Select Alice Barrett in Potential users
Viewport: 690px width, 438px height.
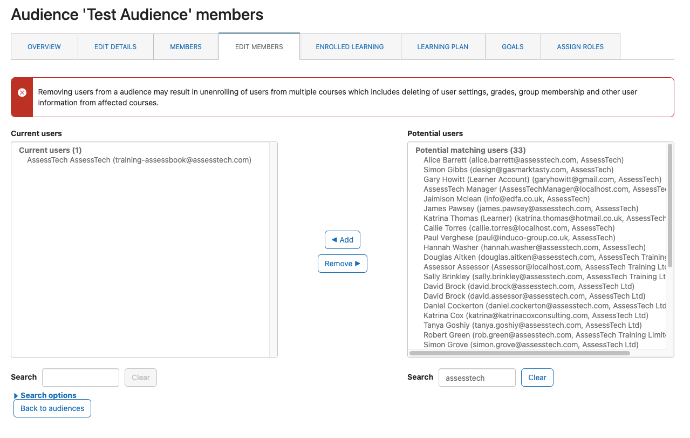pyautogui.click(x=523, y=160)
